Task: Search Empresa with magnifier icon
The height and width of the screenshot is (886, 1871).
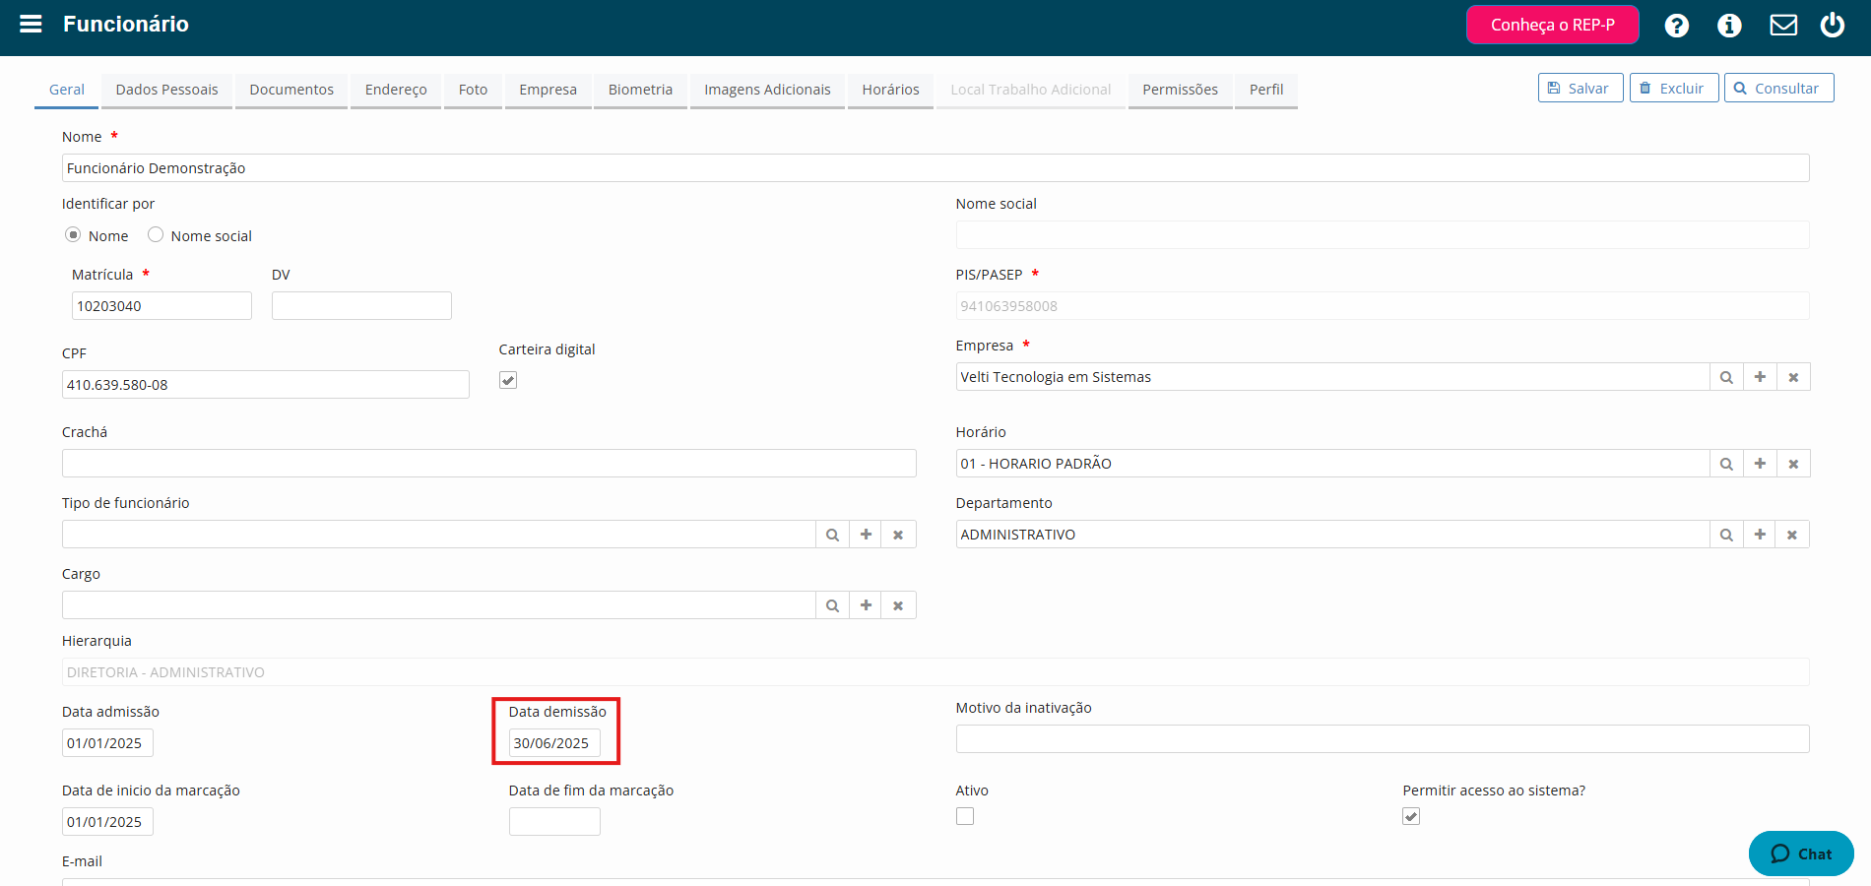Action: [x=1726, y=377]
